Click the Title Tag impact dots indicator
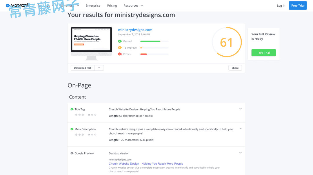313x175 pixels. (x=79, y=115)
